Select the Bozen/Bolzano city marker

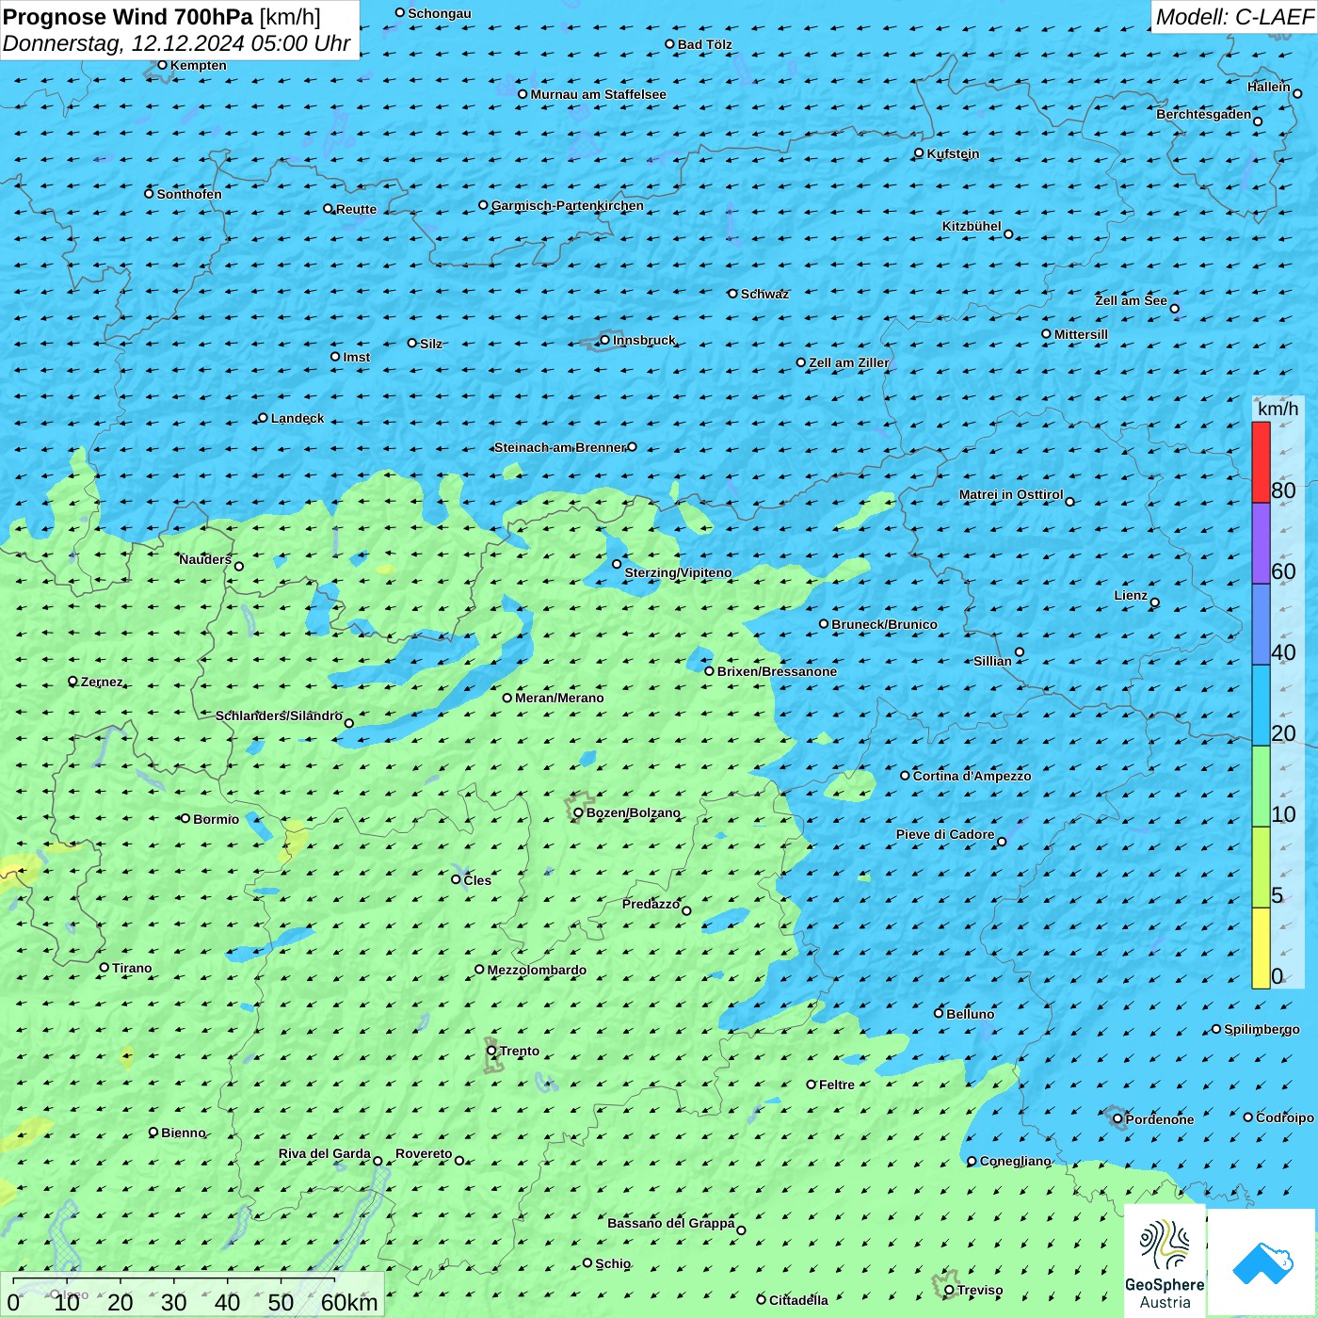click(x=578, y=812)
